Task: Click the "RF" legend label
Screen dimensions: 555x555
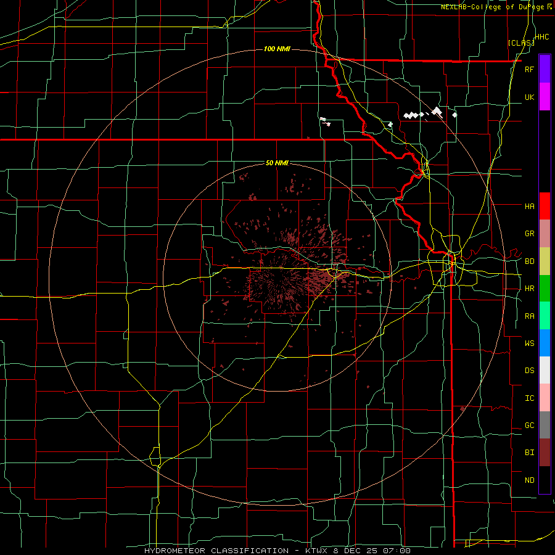Action: click(529, 69)
